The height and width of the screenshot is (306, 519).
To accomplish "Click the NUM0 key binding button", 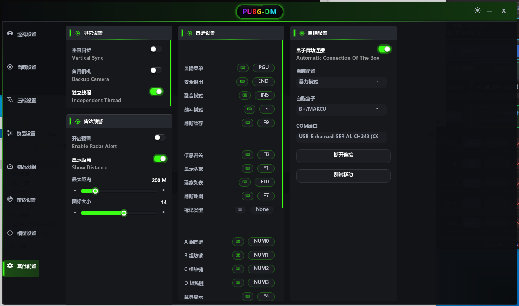I will (261, 241).
